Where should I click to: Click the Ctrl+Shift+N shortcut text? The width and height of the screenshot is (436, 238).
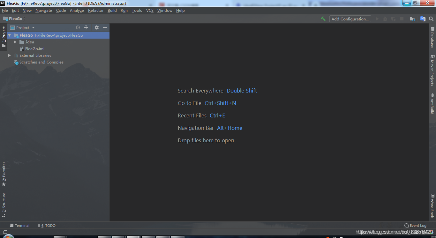click(x=220, y=103)
